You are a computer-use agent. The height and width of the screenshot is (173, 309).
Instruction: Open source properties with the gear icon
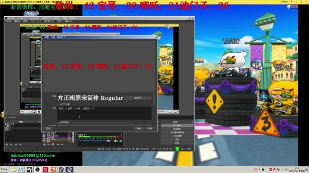pos(53,144)
